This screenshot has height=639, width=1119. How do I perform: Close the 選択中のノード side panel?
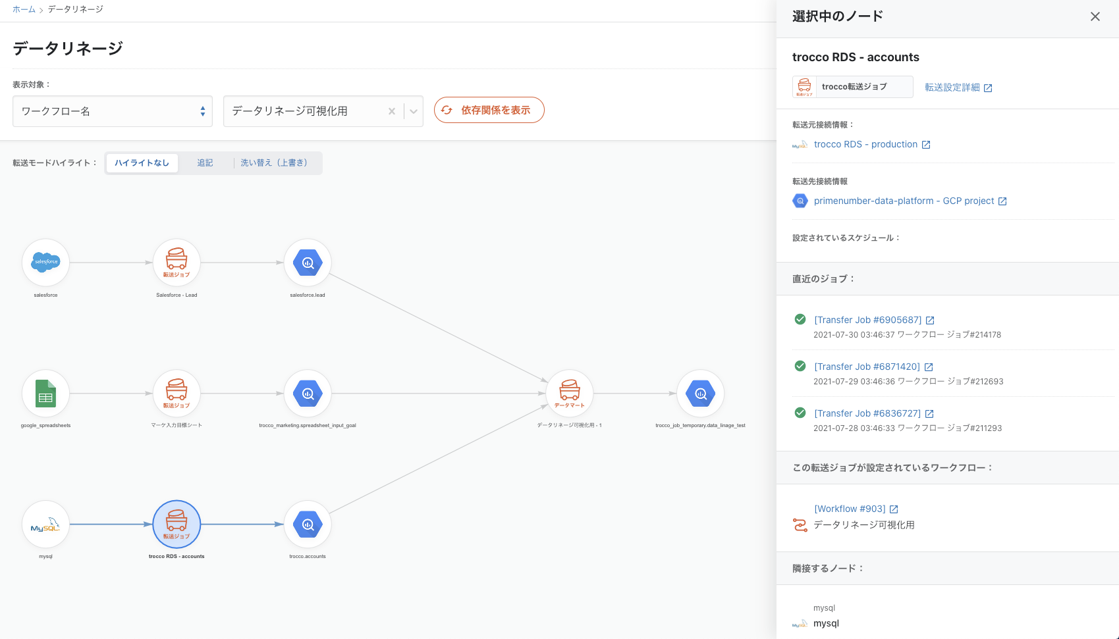pos(1095,16)
